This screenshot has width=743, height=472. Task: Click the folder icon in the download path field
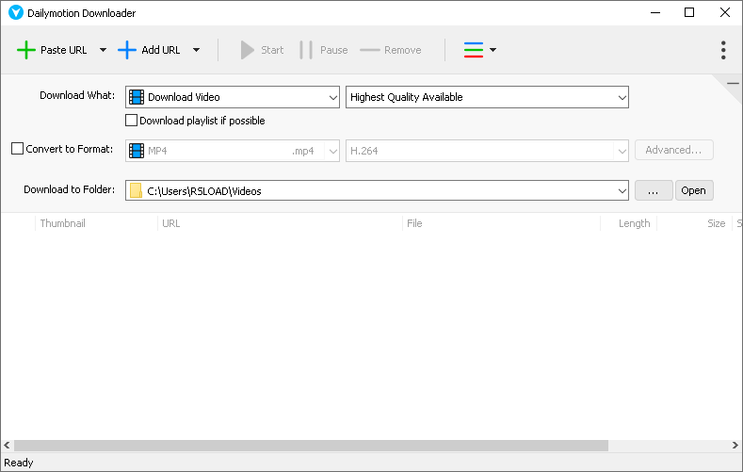136,190
